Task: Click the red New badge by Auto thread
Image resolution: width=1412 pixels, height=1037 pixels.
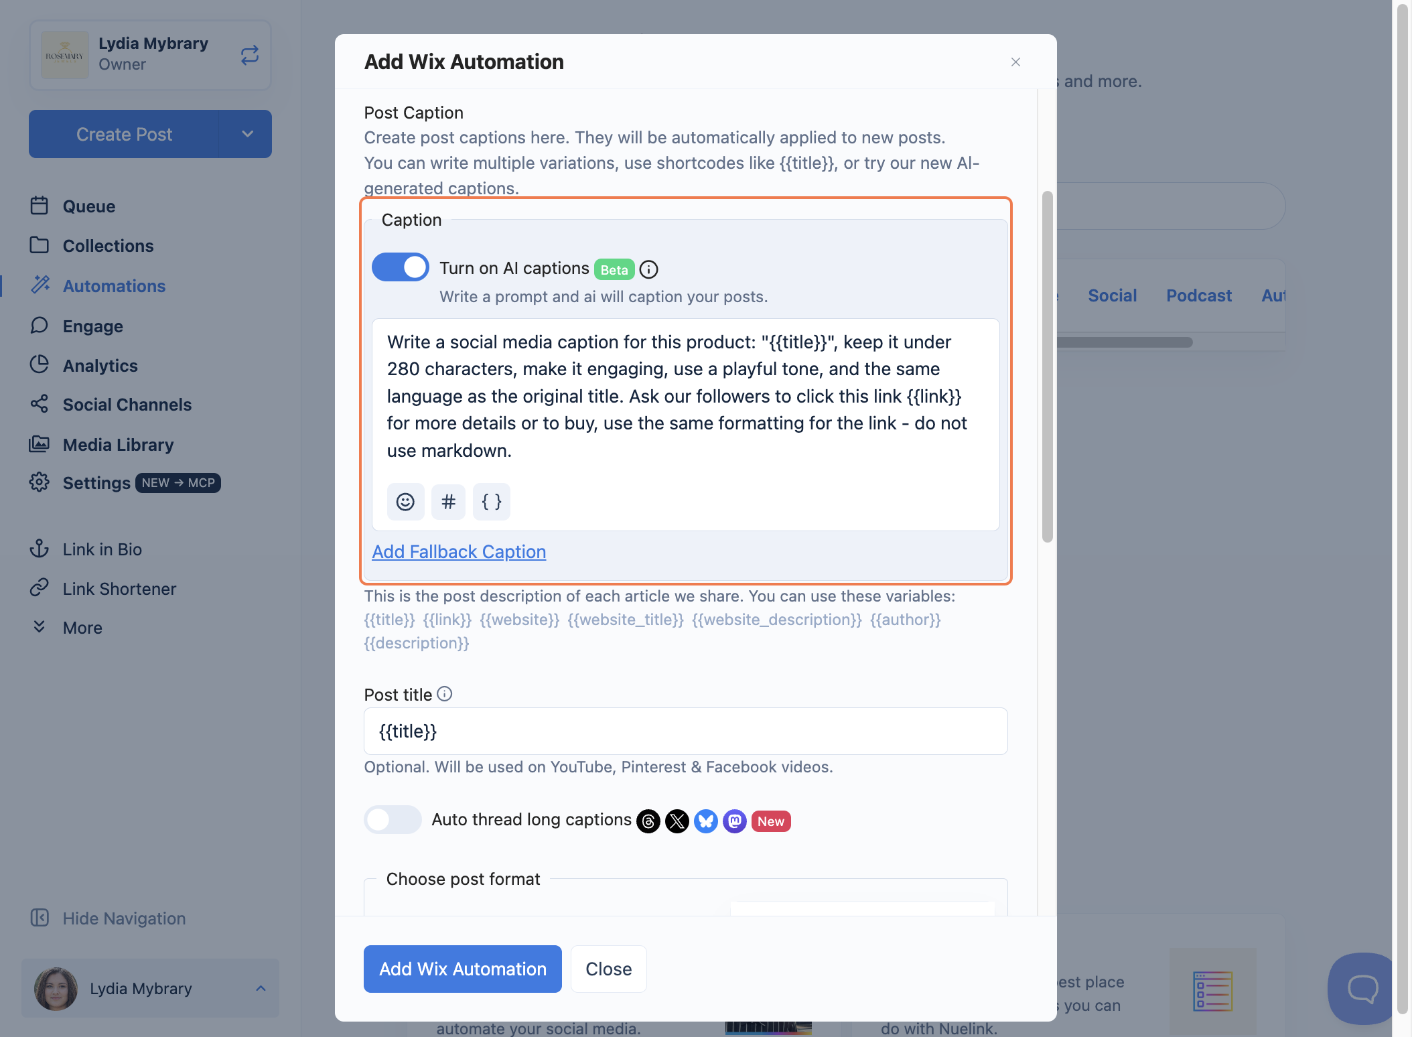Action: (771, 821)
